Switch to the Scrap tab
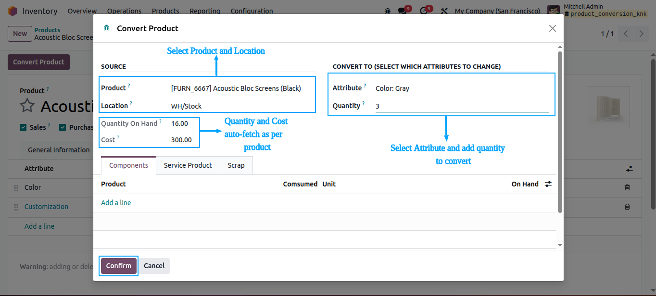This screenshot has width=656, height=296. tap(236, 165)
